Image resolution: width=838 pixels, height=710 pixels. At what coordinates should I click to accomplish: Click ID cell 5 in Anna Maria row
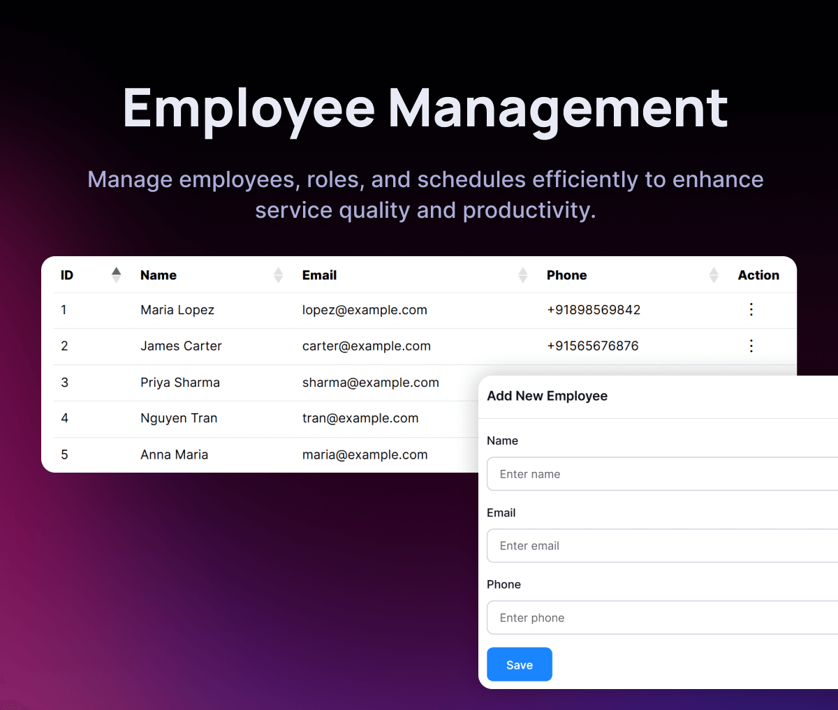pos(65,454)
